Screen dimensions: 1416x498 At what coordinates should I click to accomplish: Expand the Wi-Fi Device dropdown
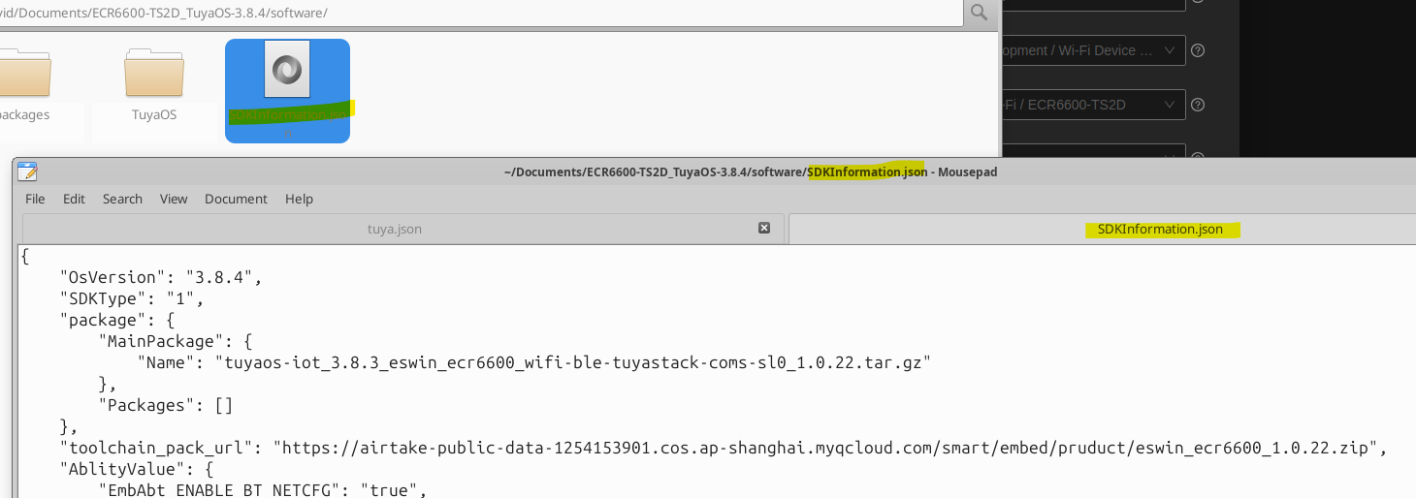1093,50
